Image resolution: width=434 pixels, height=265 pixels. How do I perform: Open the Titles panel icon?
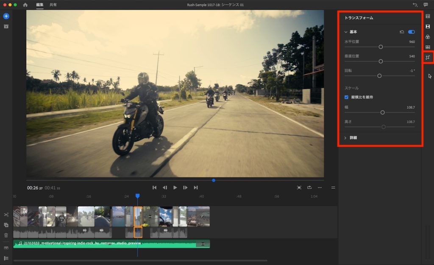[428, 16]
